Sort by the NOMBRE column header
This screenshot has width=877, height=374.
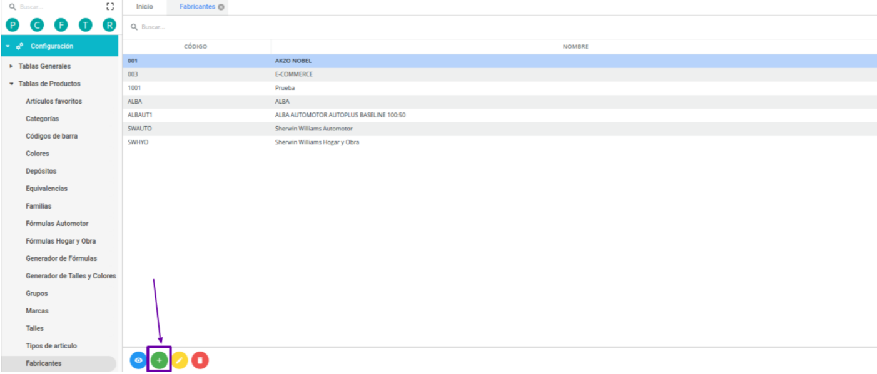(575, 47)
